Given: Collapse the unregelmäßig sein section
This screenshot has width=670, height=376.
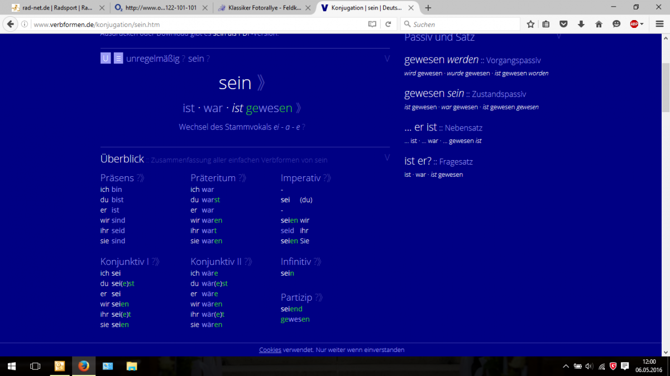Looking at the screenshot, I should [x=387, y=59].
